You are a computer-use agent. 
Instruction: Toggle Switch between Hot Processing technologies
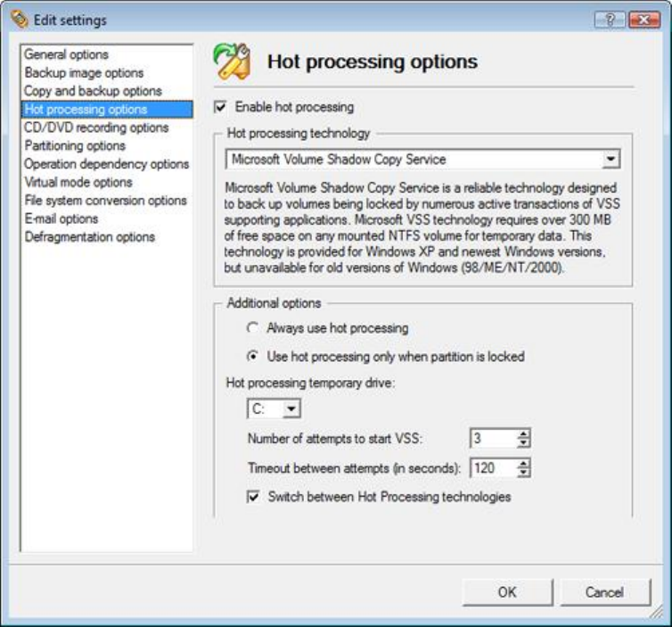tap(253, 497)
